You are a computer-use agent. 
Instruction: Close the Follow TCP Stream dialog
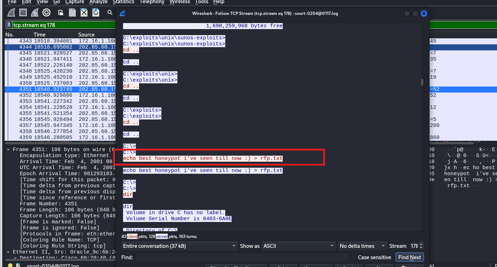point(424,13)
